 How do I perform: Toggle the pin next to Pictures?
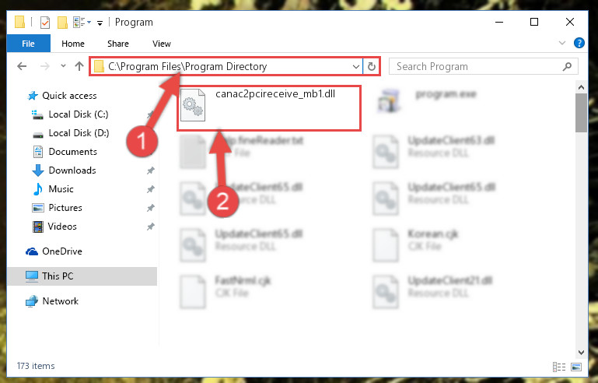pyautogui.click(x=151, y=208)
